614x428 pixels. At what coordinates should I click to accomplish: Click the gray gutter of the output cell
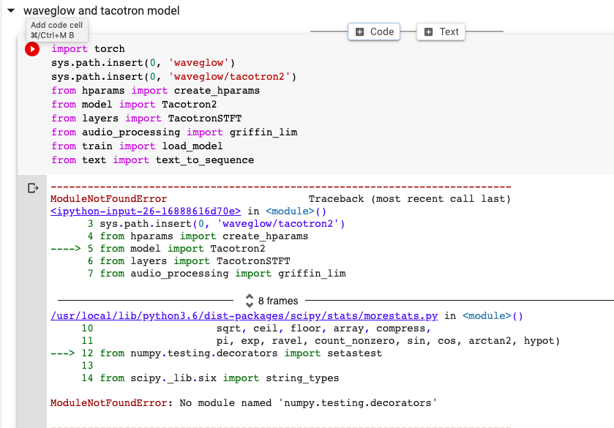click(x=32, y=293)
